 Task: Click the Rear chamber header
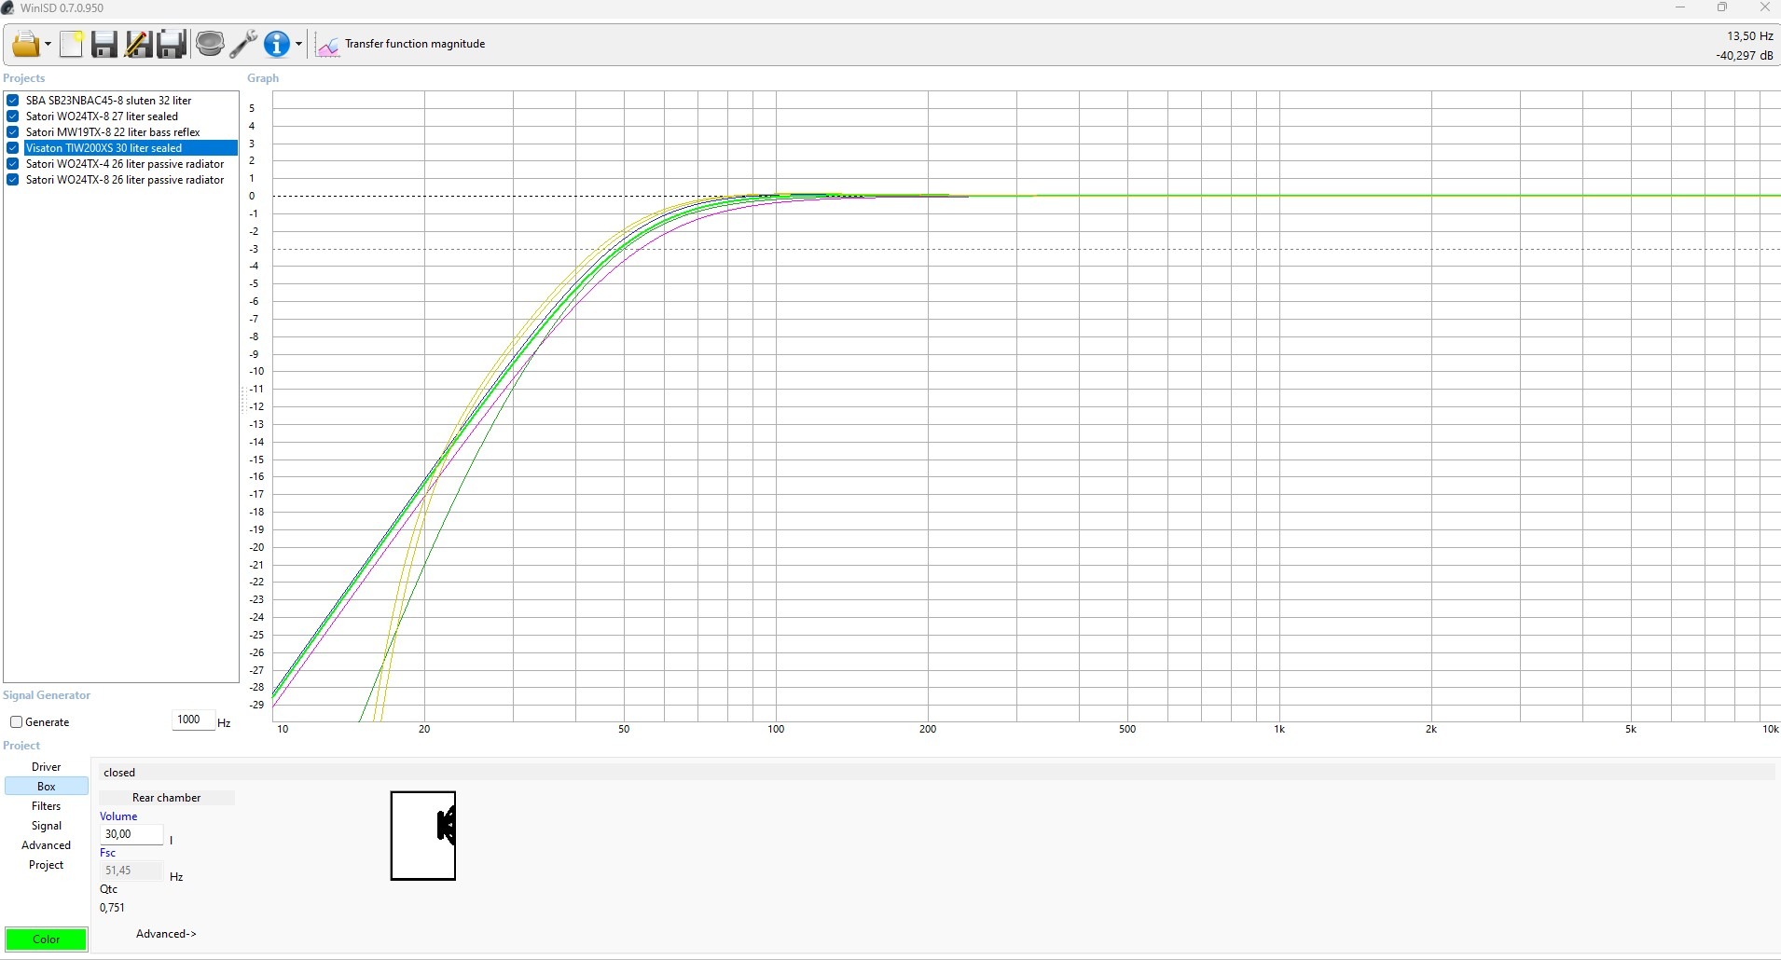click(x=167, y=798)
